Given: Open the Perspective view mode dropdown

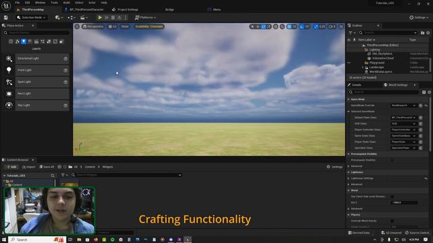Looking at the screenshot, I should tap(93, 26).
